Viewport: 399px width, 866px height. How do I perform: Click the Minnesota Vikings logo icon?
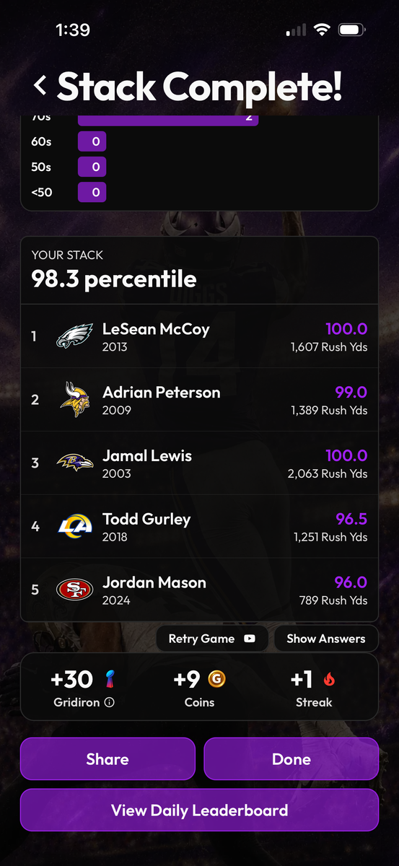(75, 400)
